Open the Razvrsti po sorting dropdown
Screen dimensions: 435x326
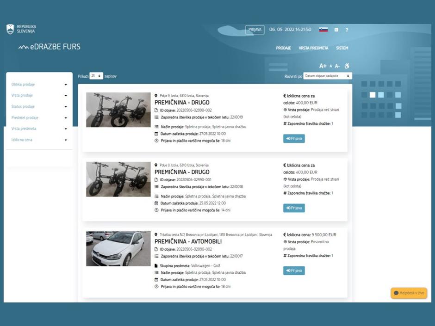click(x=328, y=76)
